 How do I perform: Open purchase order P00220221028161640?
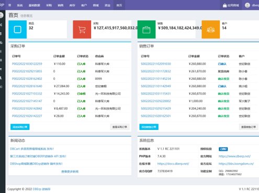(x=27, y=86)
